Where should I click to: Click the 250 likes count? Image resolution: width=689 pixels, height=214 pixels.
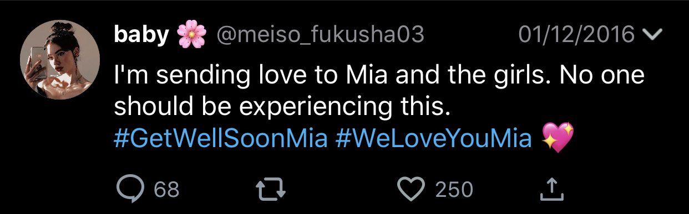(x=454, y=190)
